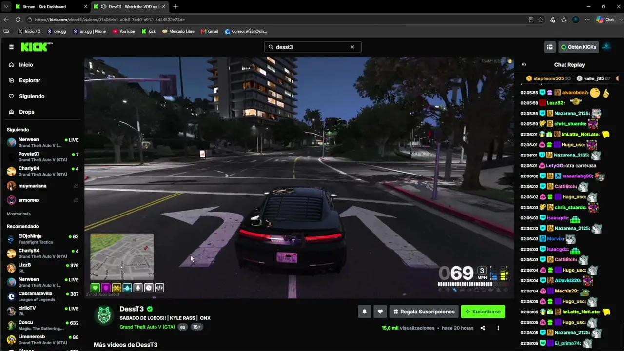Click the purple shield HUD icon

click(106, 288)
